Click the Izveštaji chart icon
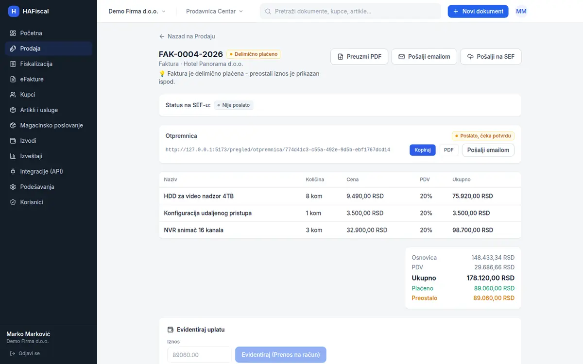The image size is (583, 364). point(13,156)
